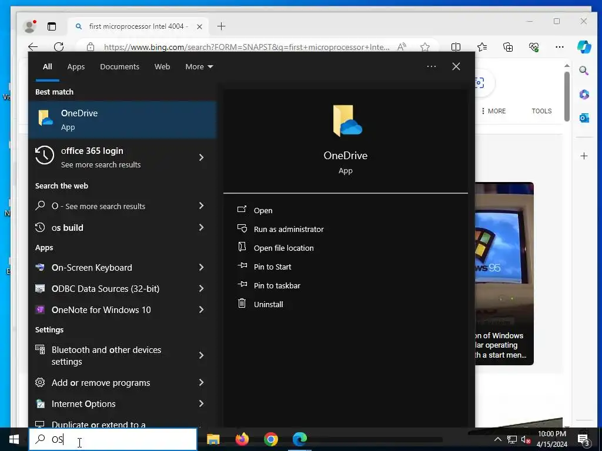This screenshot has height=451, width=602.
Task: Expand Bluetooth and other devices arrow
Action: pos(201,355)
